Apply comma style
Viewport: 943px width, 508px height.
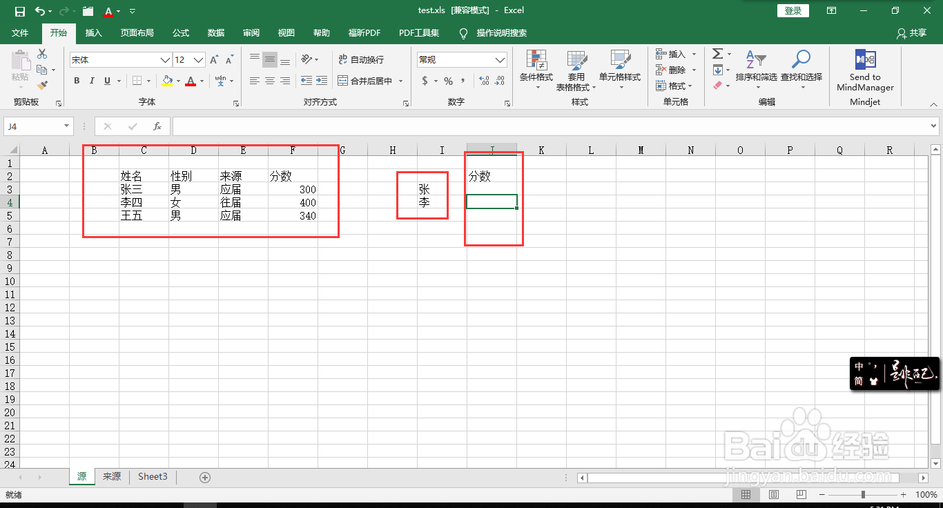464,81
